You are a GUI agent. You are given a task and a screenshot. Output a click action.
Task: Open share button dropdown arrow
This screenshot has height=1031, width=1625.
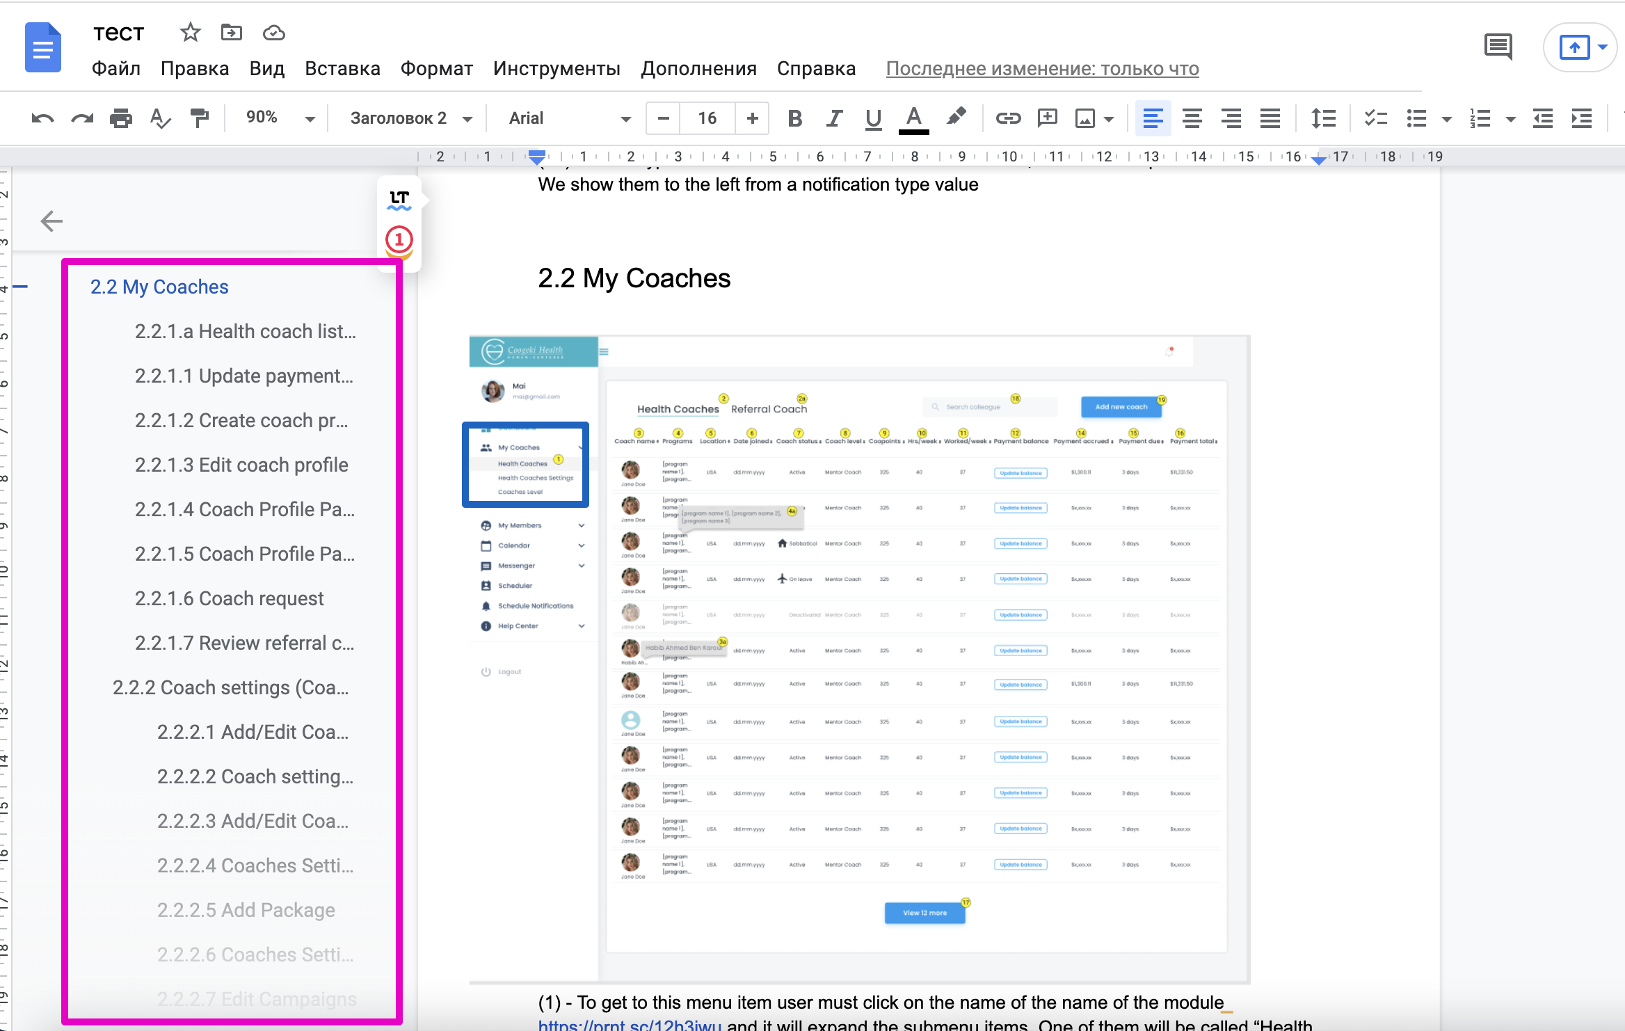(1603, 47)
